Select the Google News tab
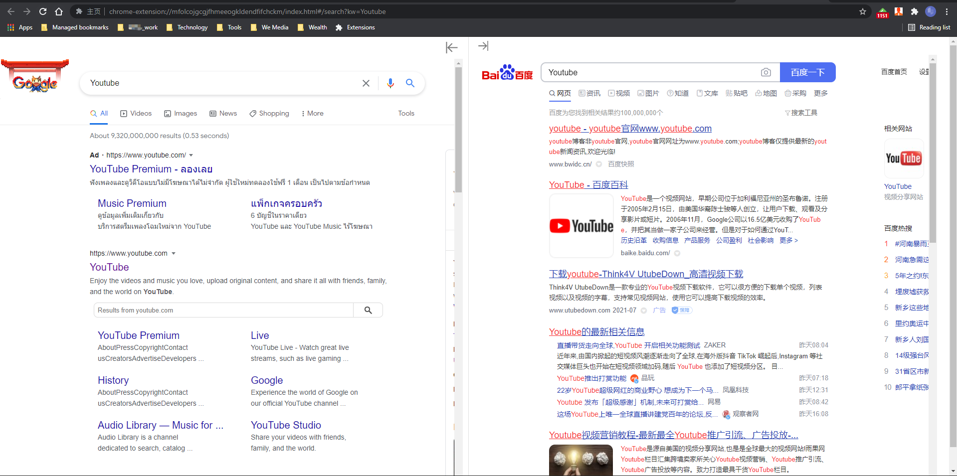 pos(223,114)
